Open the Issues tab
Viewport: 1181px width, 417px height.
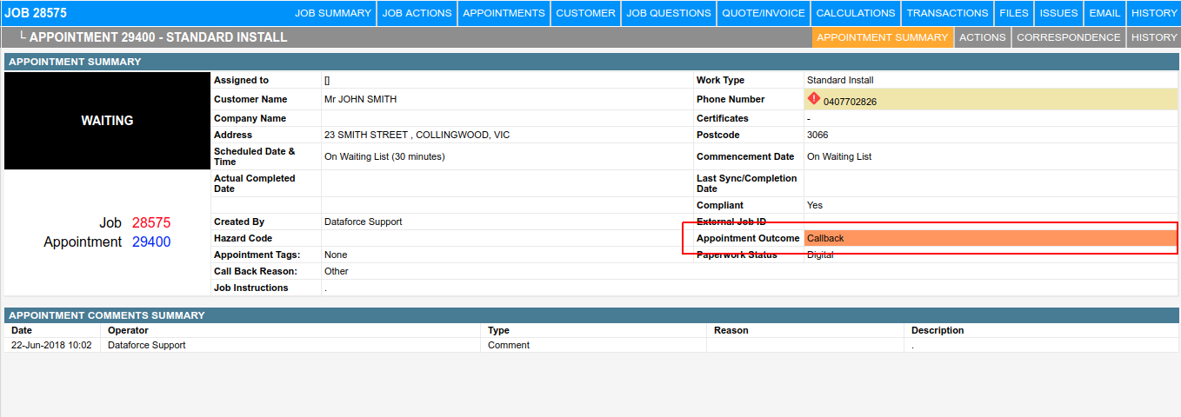coord(1058,13)
